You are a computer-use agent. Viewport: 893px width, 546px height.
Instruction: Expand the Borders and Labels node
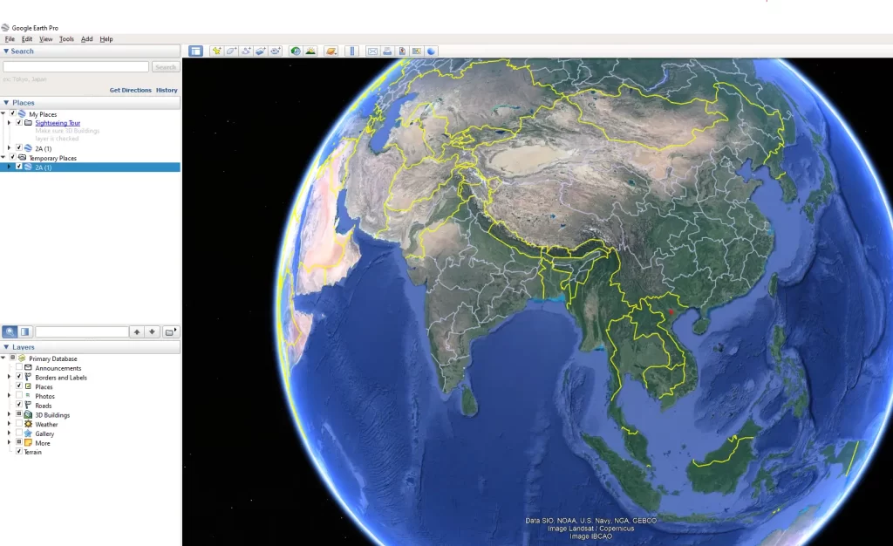(x=9, y=377)
